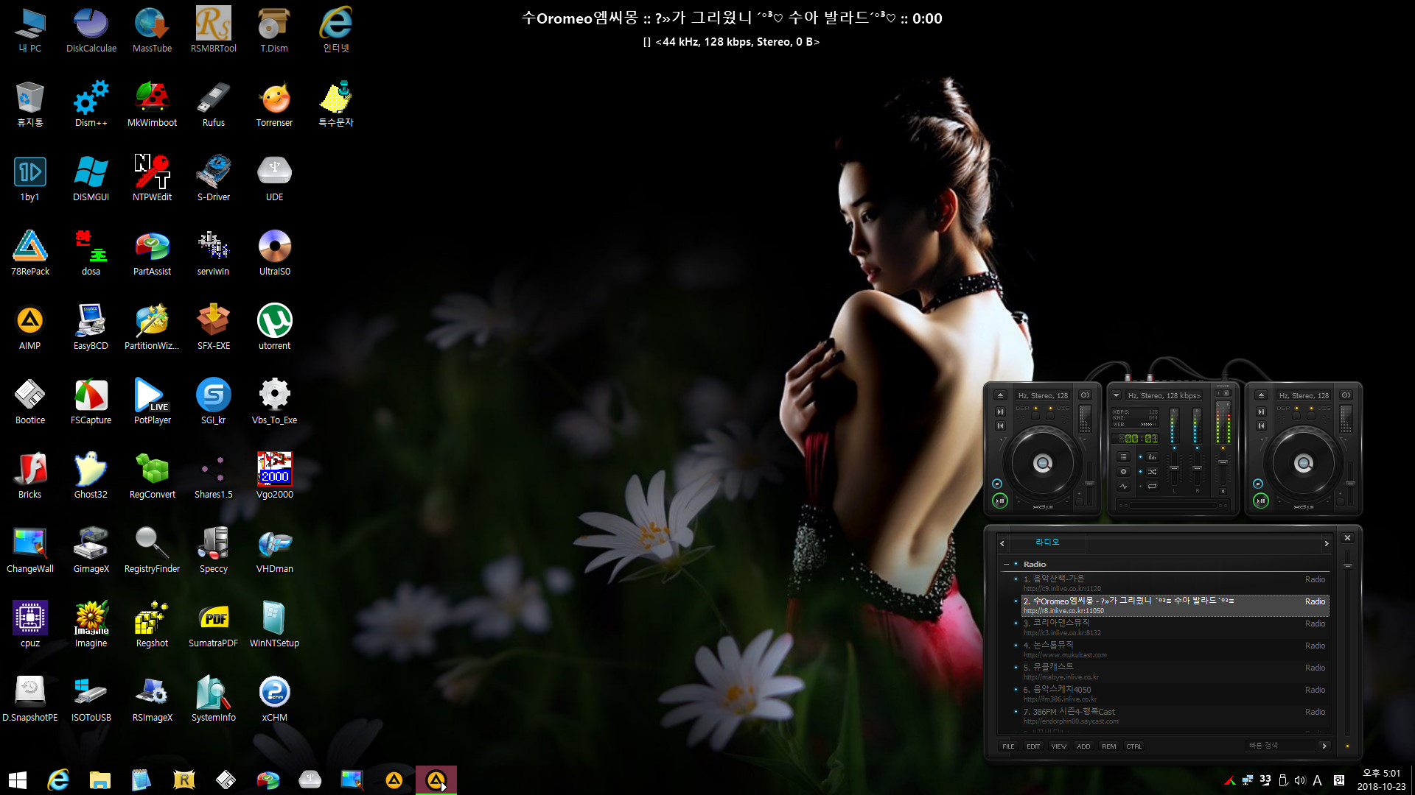Open the AIMP desktop icon
1415x795 pixels.
29,328
